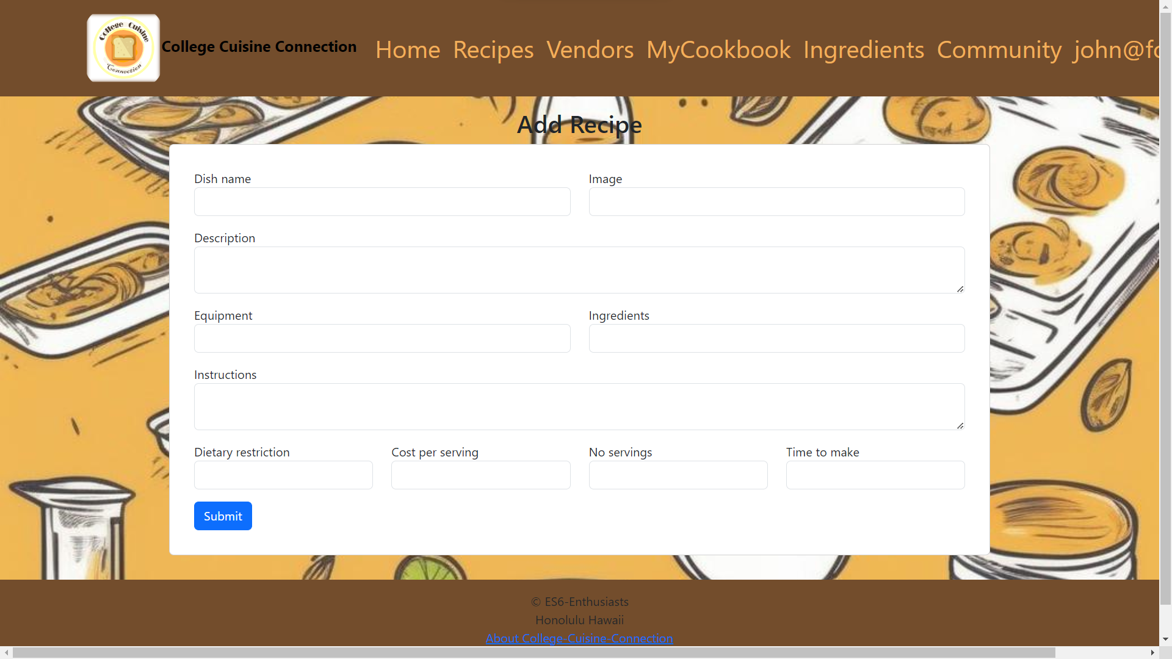This screenshot has width=1172, height=659.
Task: Click the No servings input field
Action: pos(678,475)
